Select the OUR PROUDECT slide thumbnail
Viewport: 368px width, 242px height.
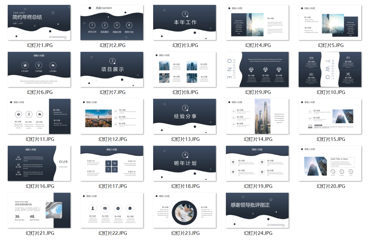pos(39,163)
